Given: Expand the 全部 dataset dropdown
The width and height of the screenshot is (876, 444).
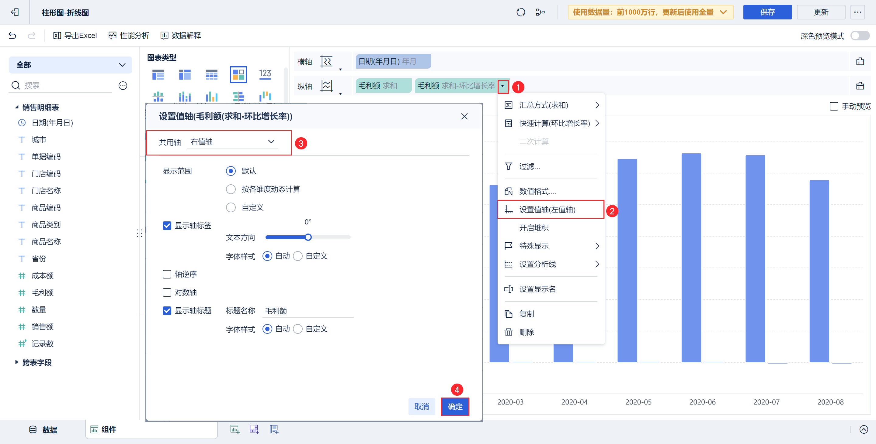Looking at the screenshot, I should [70, 65].
